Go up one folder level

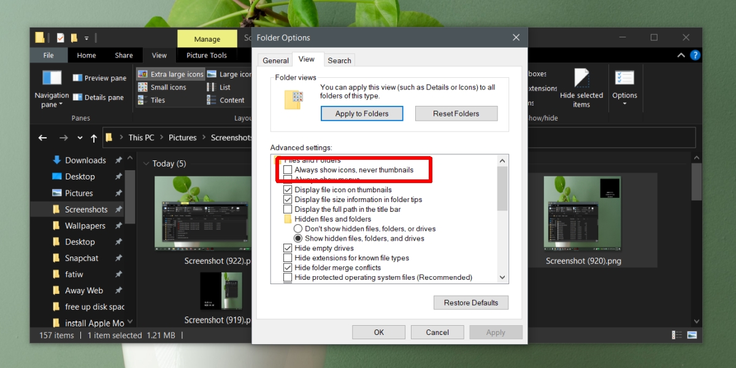(93, 138)
